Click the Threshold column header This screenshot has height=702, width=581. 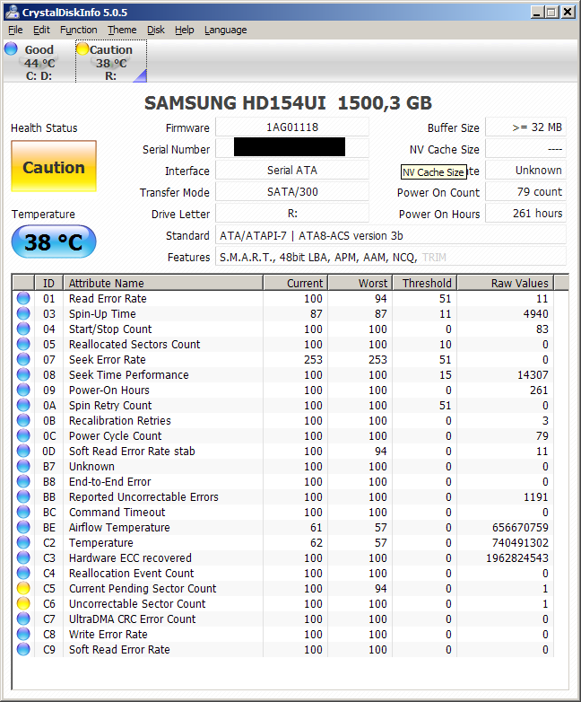(x=425, y=283)
